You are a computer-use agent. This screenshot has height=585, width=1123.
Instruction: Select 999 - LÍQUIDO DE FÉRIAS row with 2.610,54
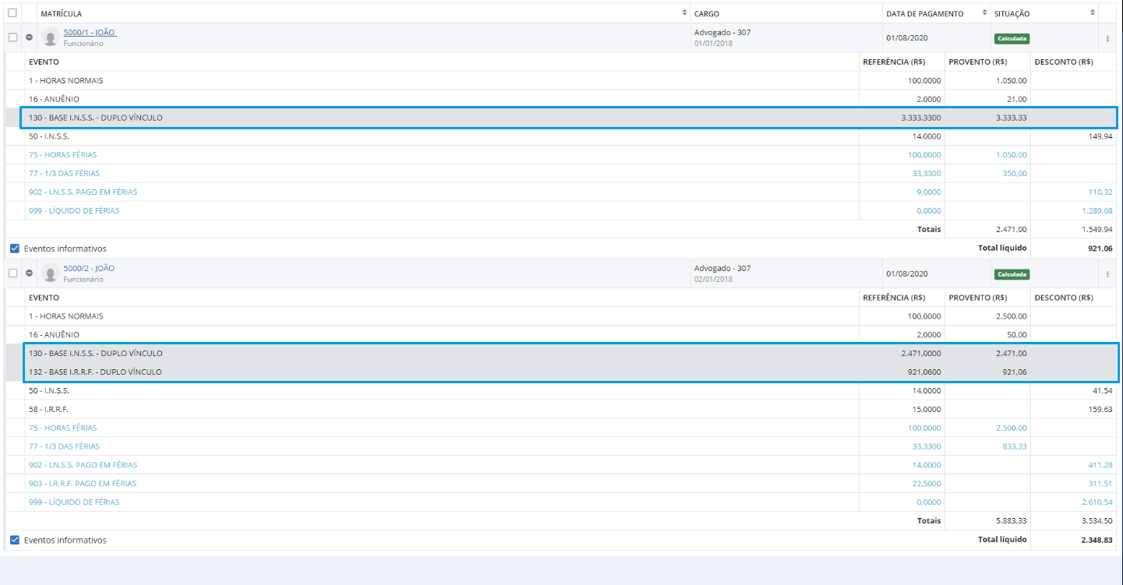[561, 502]
